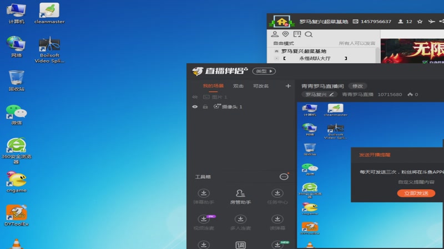The width and height of the screenshot is (444, 249).
Task: Click the airplane icon in YY title bar
Action: point(431,22)
